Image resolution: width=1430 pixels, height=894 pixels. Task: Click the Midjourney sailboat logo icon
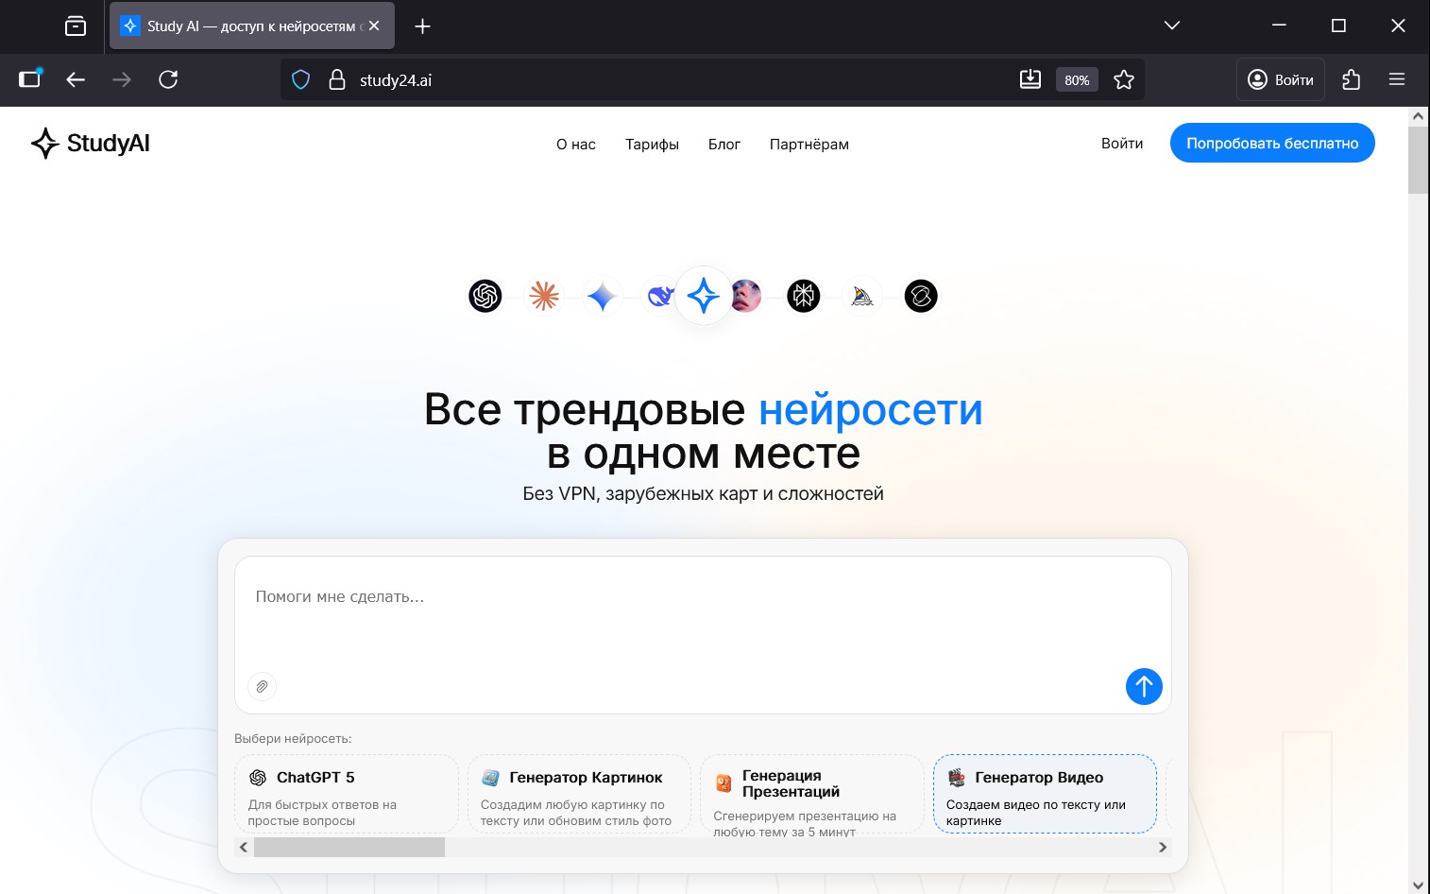coord(862,296)
